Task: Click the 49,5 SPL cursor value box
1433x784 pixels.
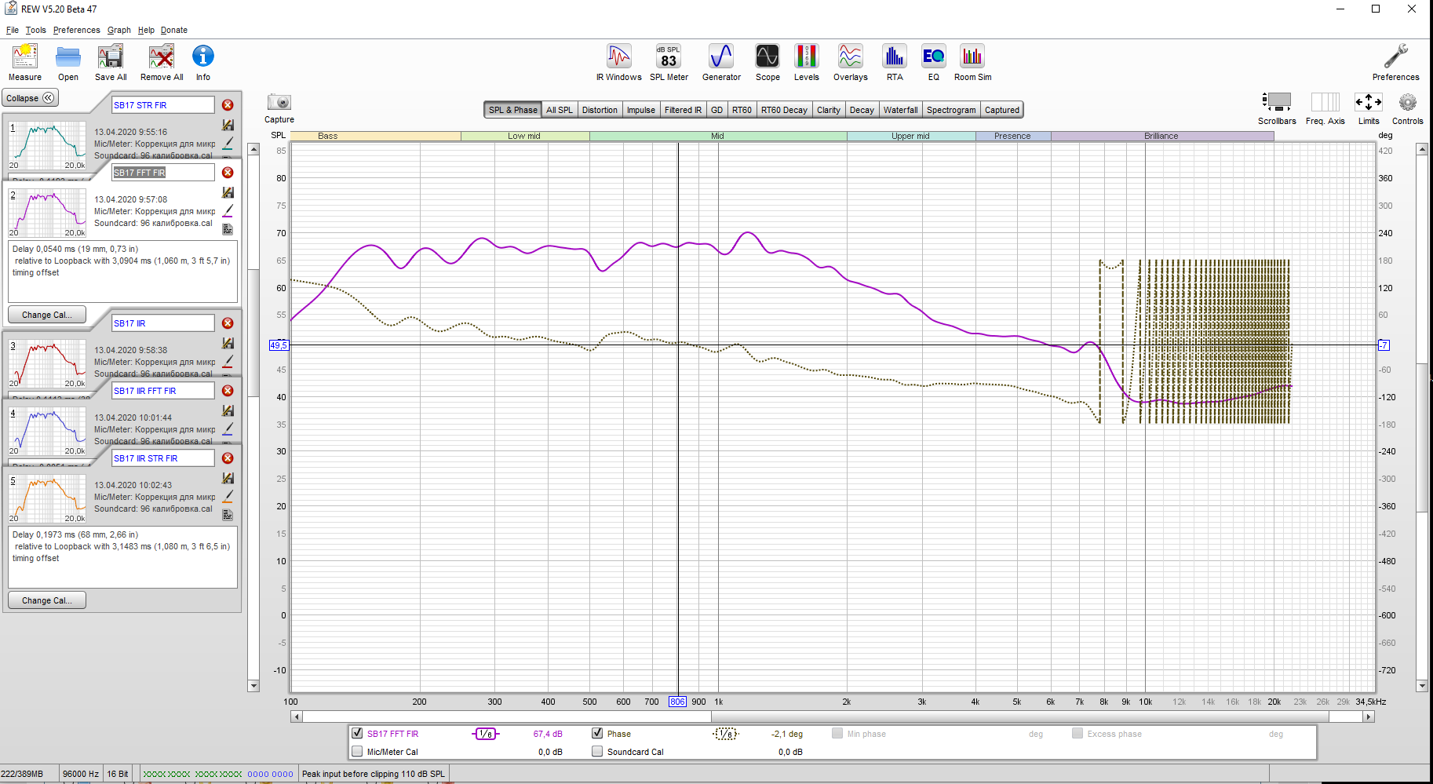Action: click(x=279, y=345)
